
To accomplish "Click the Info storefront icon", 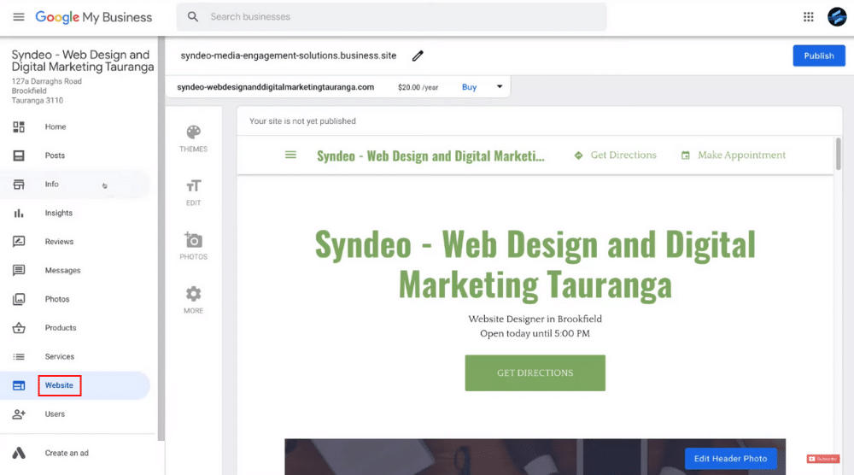I will (x=19, y=185).
